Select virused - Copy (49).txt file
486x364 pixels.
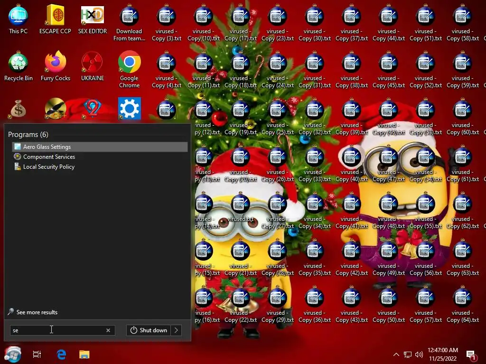pyautogui.click(x=389, y=257)
